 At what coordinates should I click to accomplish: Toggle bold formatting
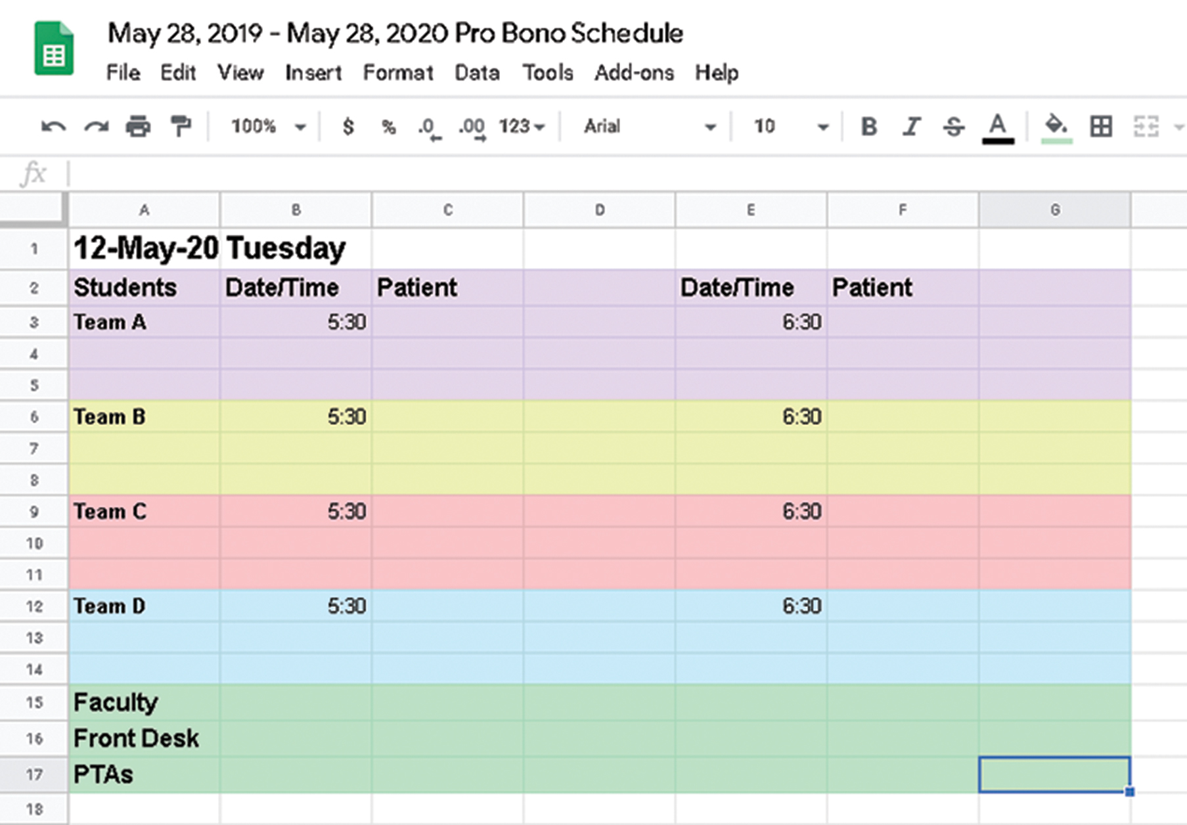click(x=868, y=126)
